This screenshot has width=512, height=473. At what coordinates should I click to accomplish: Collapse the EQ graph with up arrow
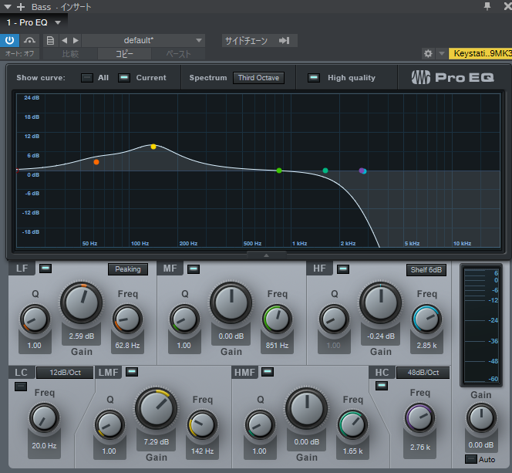267,255
